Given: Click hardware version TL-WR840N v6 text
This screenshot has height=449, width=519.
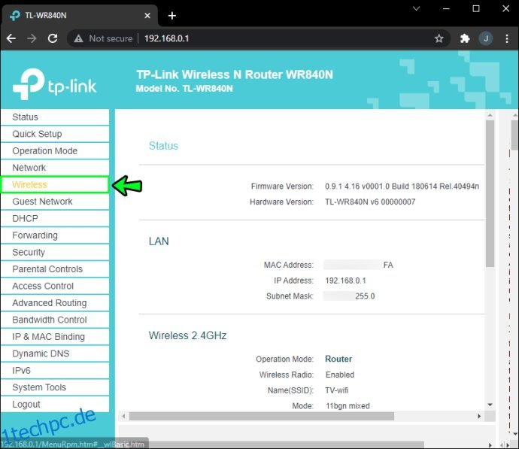Looking at the screenshot, I should pyautogui.click(x=370, y=202).
